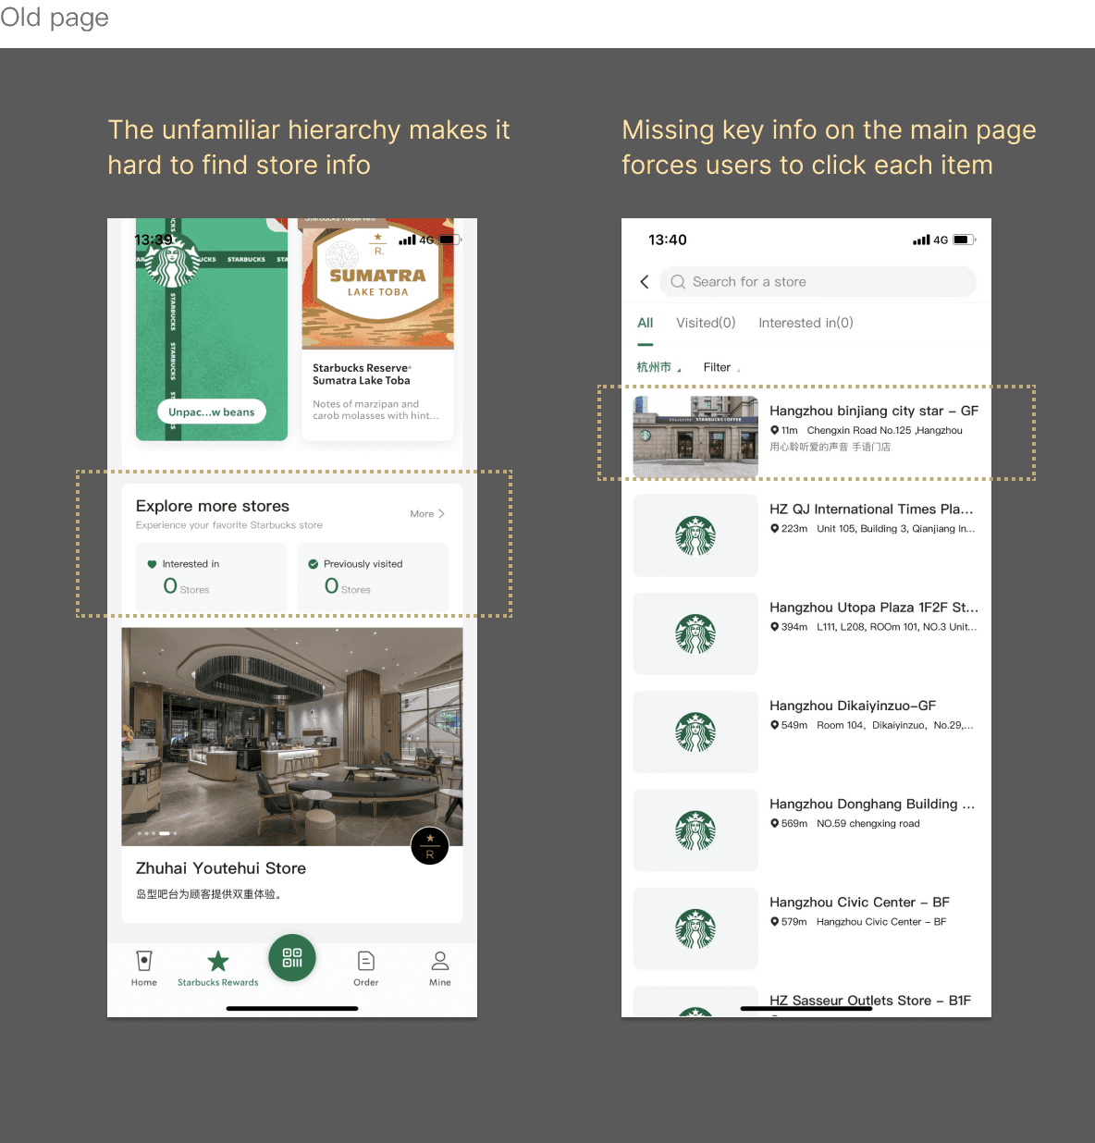Go back with the left chevron arrow
Image resolution: width=1095 pixels, height=1143 pixels.
pyautogui.click(x=645, y=282)
